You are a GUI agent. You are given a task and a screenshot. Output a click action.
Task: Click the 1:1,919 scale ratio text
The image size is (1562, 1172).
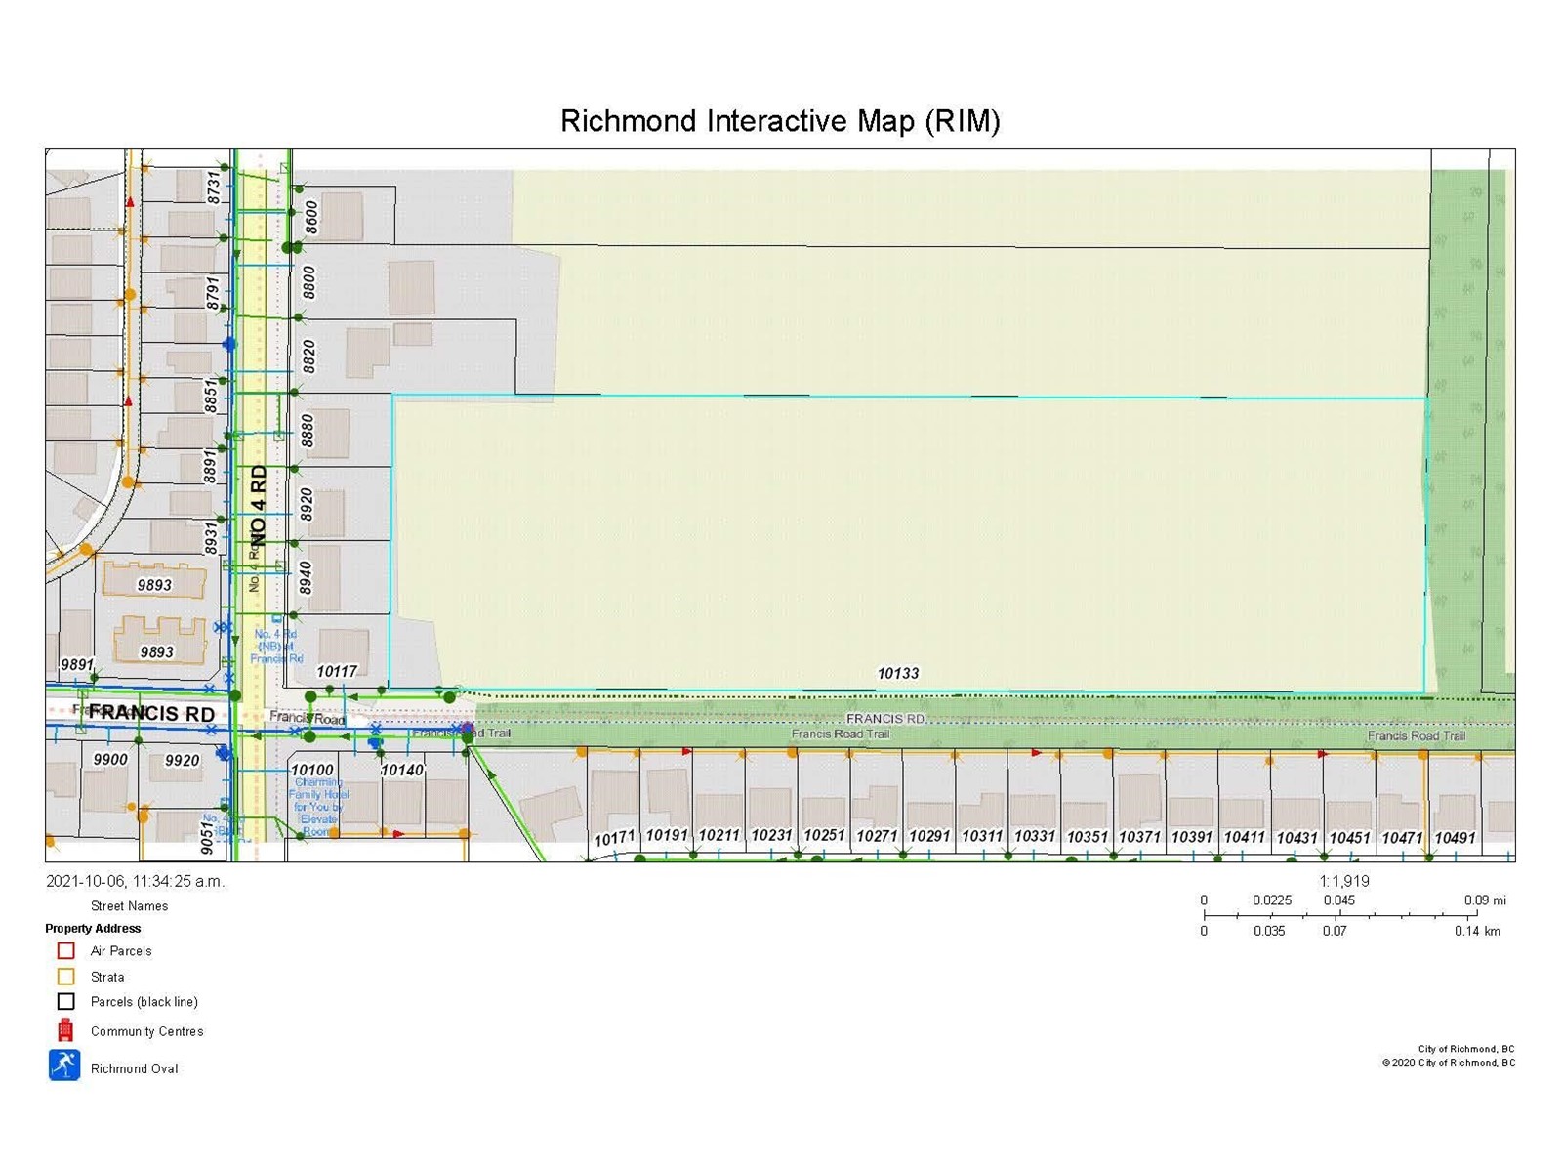coord(1343,881)
